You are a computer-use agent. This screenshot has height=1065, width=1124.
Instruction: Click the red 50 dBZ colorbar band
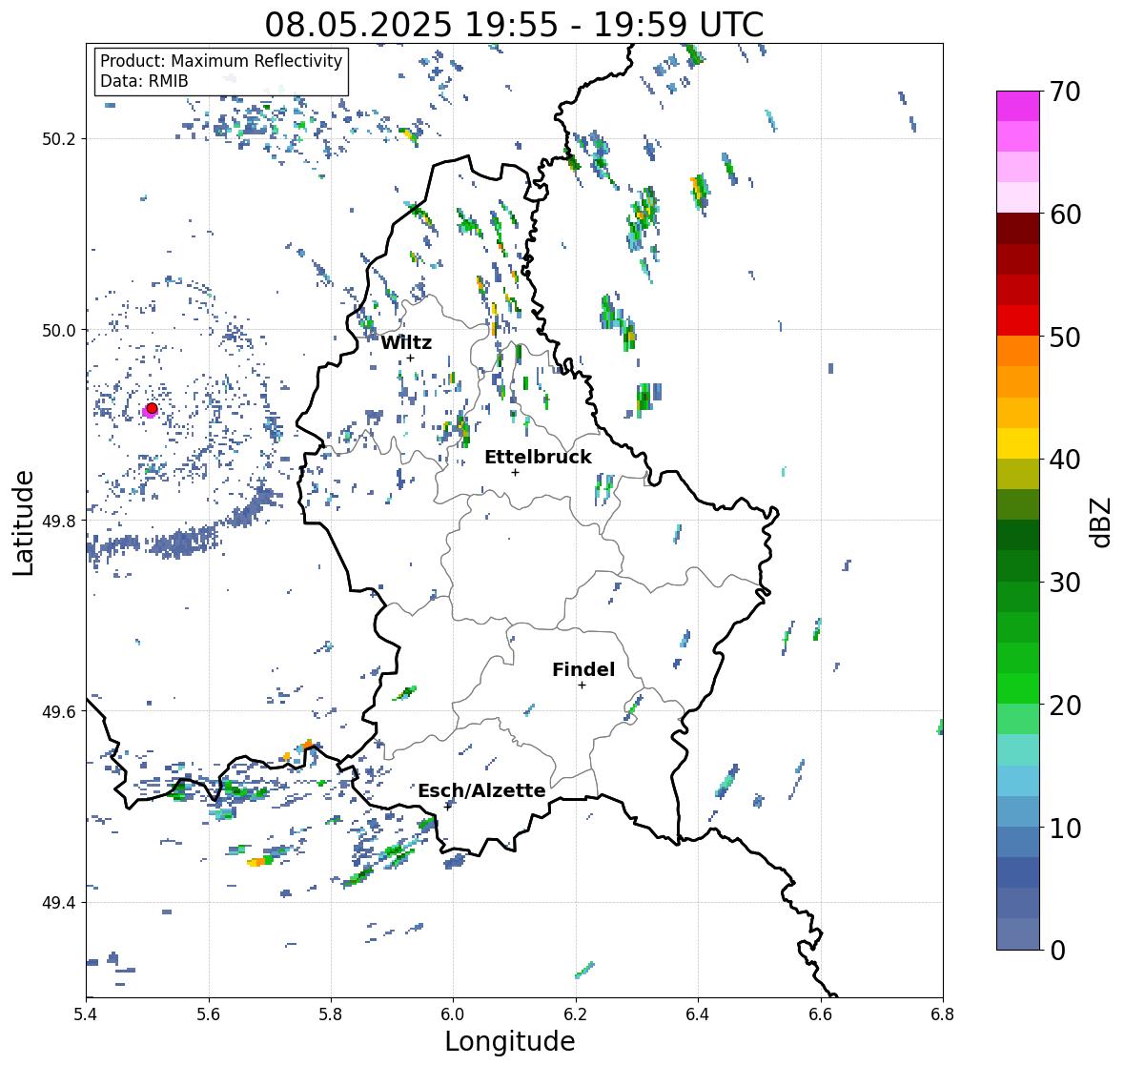coord(1018,320)
